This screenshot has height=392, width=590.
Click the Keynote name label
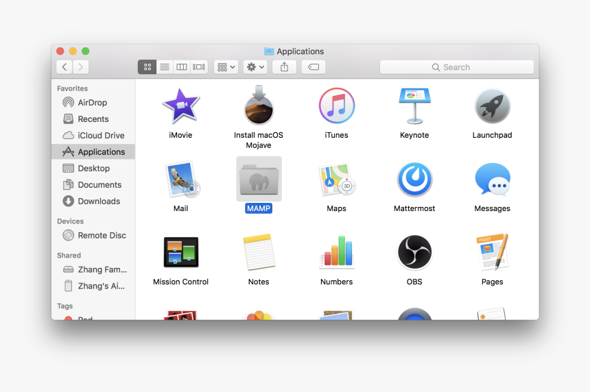(x=414, y=135)
